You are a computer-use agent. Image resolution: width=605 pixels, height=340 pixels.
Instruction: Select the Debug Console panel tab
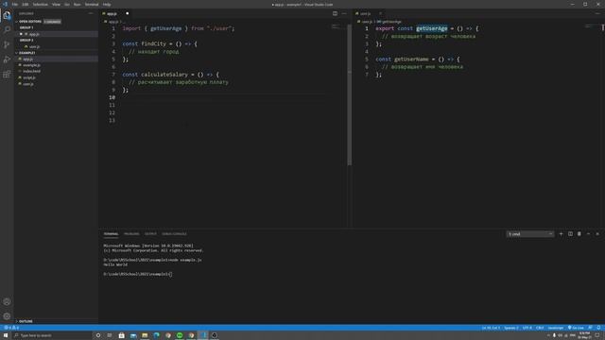click(174, 234)
